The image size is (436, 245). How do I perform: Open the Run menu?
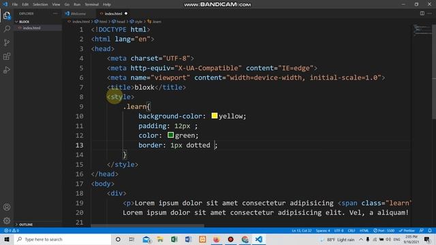click(77, 5)
